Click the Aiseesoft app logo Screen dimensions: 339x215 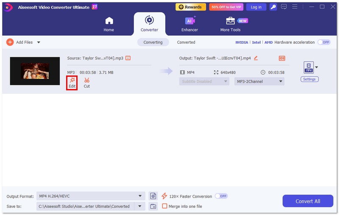pos(8,7)
